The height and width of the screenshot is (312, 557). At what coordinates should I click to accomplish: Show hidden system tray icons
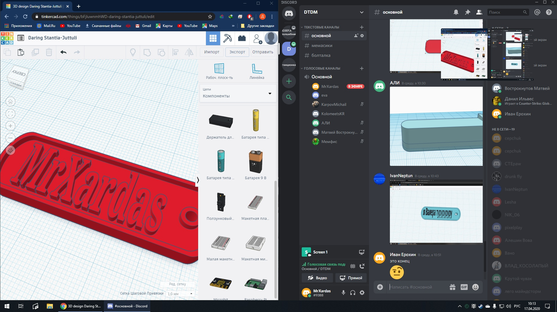click(460, 306)
